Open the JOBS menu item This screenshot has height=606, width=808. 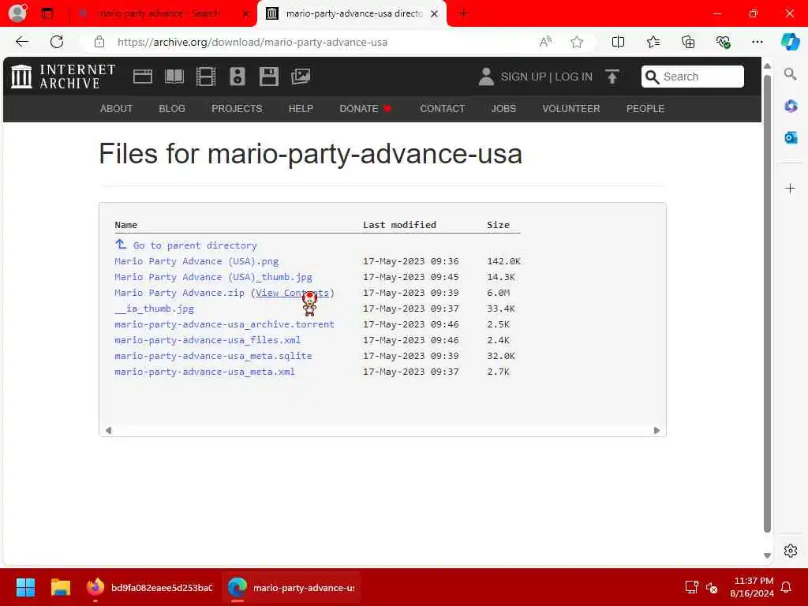tap(503, 109)
